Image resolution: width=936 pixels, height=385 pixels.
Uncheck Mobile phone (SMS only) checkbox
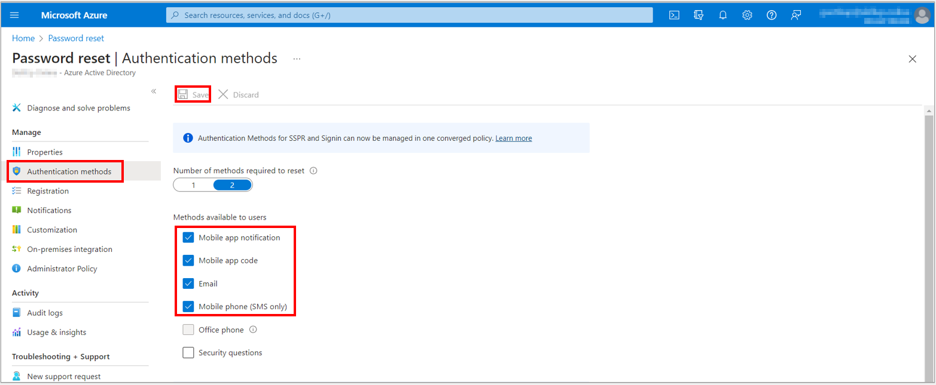[188, 307]
